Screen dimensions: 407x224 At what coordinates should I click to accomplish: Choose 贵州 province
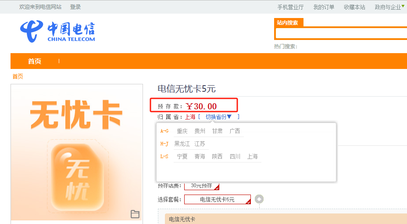pyautogui.click(x=200, y=131)
